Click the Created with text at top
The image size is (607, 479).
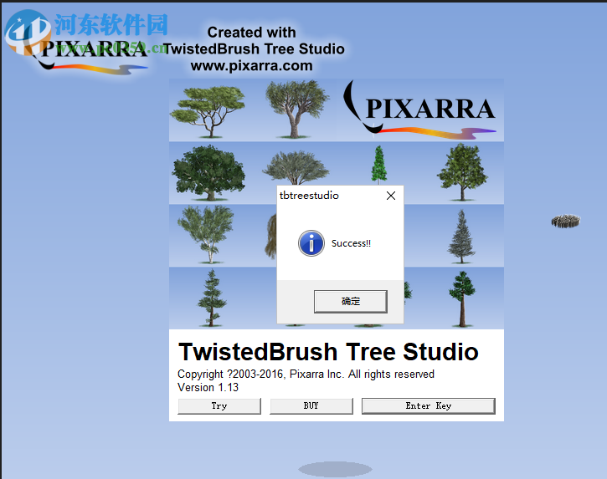point(252,33)
